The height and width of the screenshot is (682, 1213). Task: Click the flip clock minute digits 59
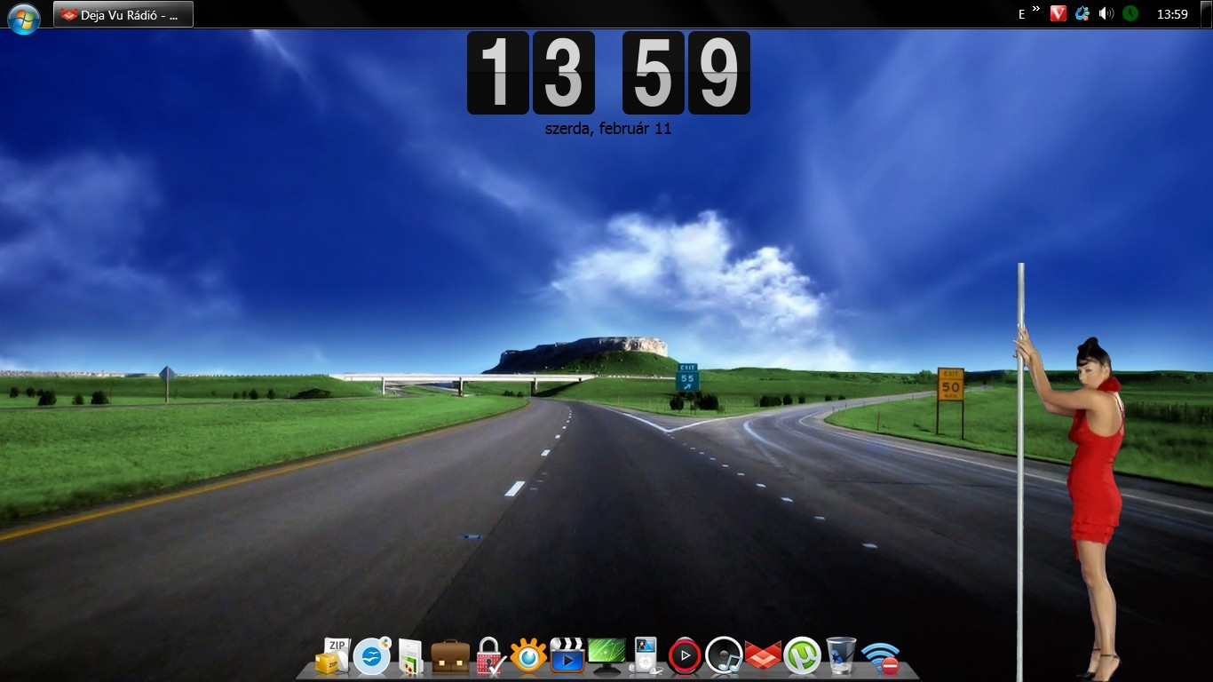point(686,73)
